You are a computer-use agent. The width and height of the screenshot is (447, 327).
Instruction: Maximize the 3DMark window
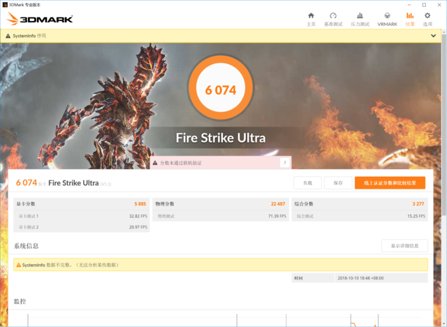click(x=424, y=5)
